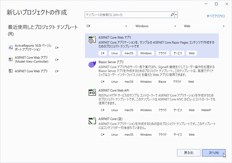
Task: Click the クラウド tag under Blazor Server アプリ
Action: [x=177, y=82]
